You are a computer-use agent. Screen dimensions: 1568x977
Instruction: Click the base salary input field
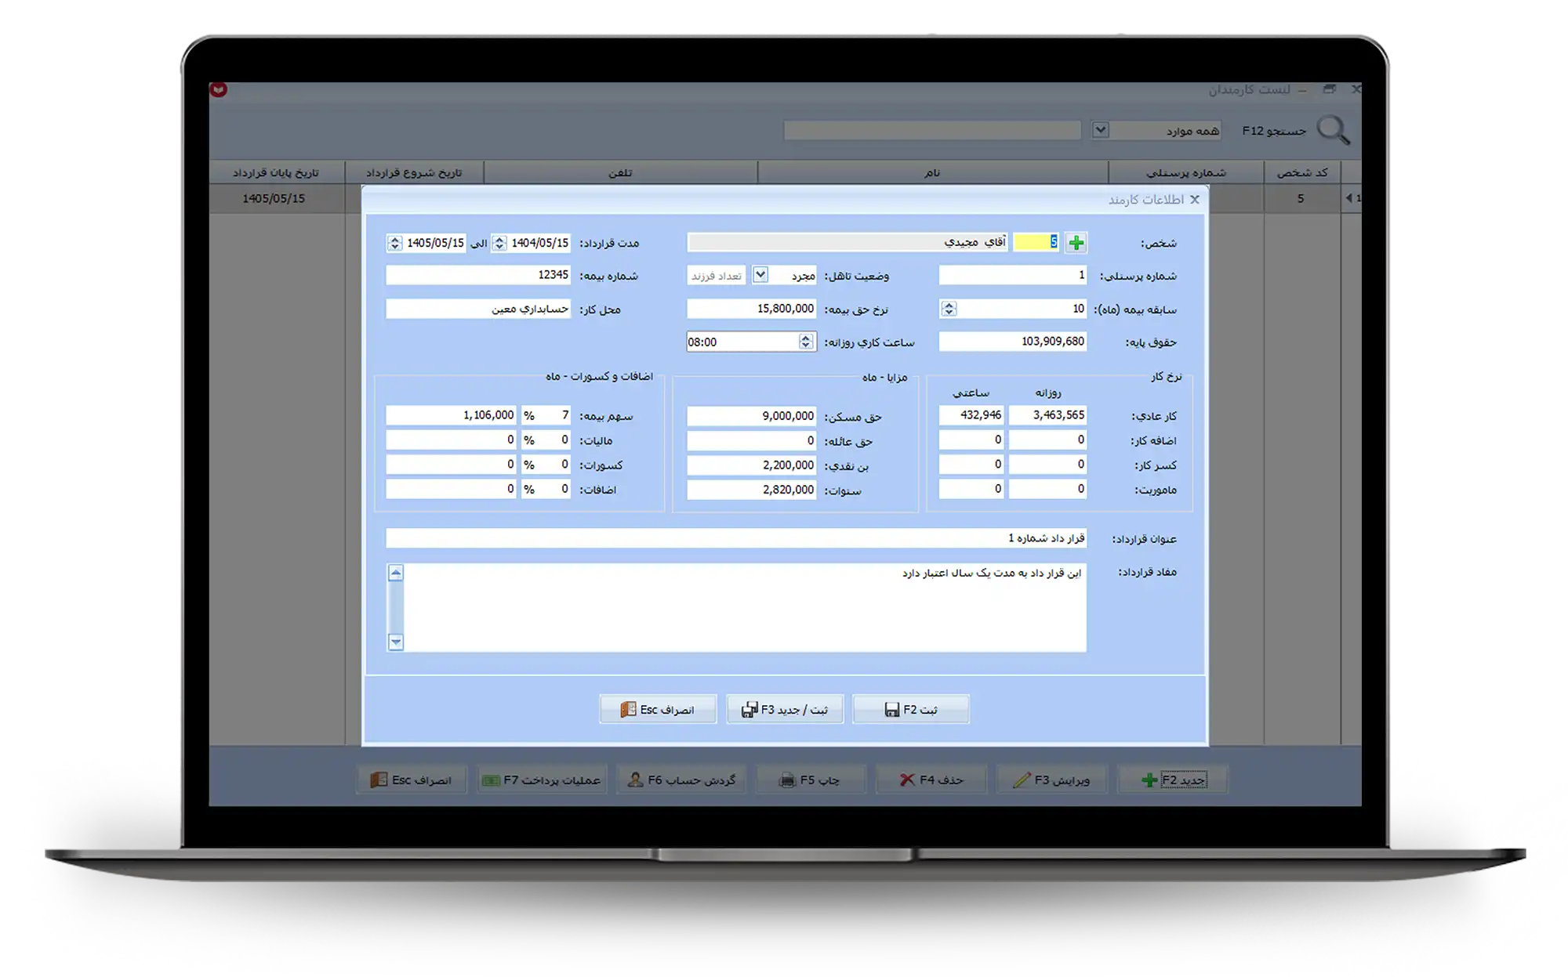(x=1012, y=342)
